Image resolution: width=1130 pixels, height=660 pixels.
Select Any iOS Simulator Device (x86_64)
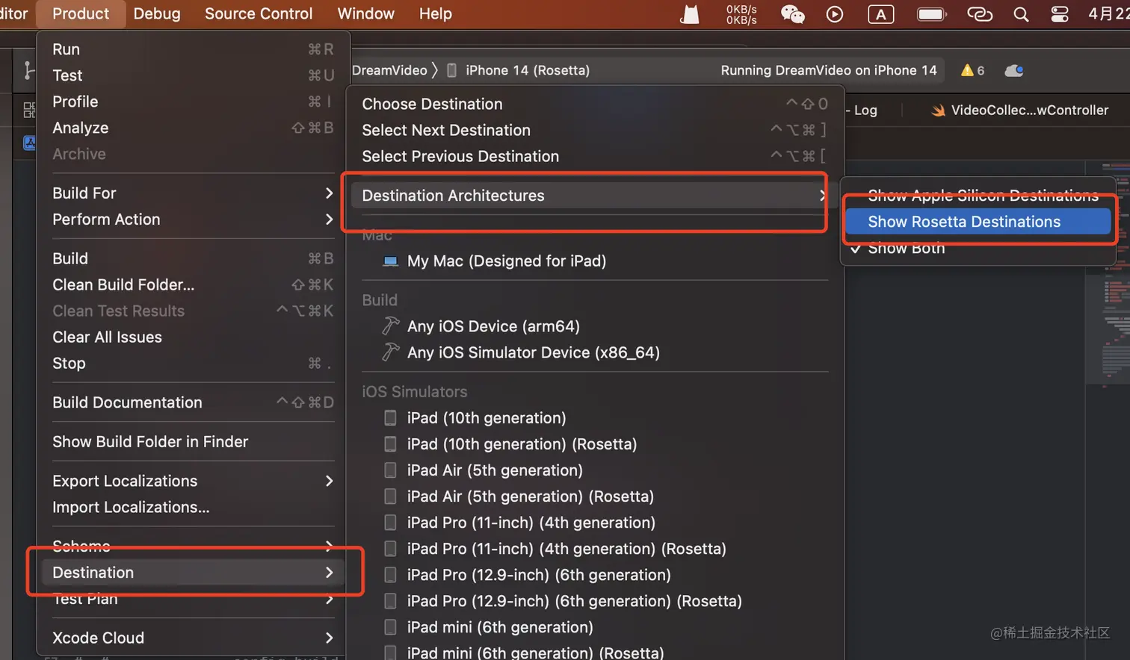pos(595,352)
